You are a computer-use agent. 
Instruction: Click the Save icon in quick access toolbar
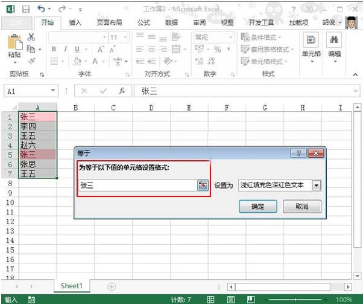pyautogui.click(x=26, y=9)
